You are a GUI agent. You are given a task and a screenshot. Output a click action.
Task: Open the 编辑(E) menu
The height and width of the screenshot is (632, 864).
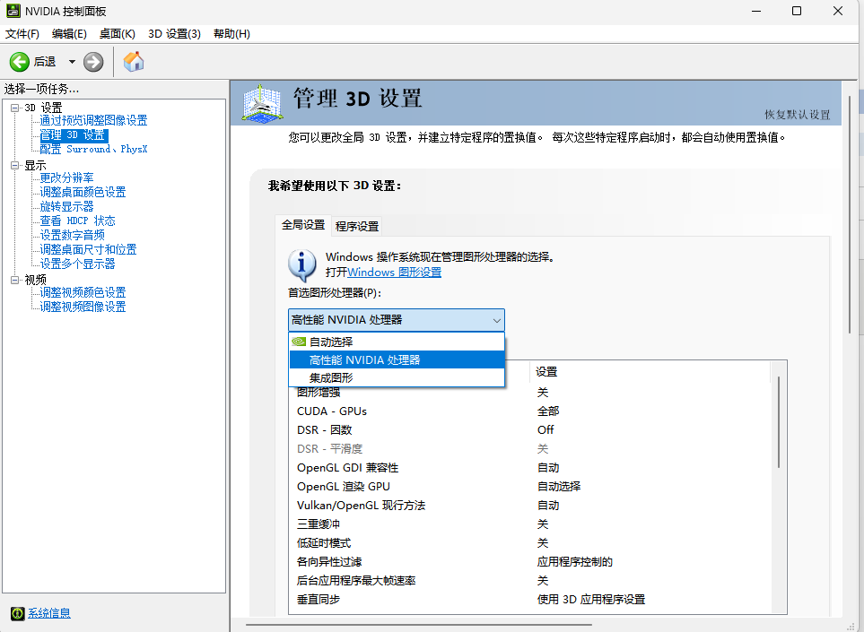tap(69, 34)
